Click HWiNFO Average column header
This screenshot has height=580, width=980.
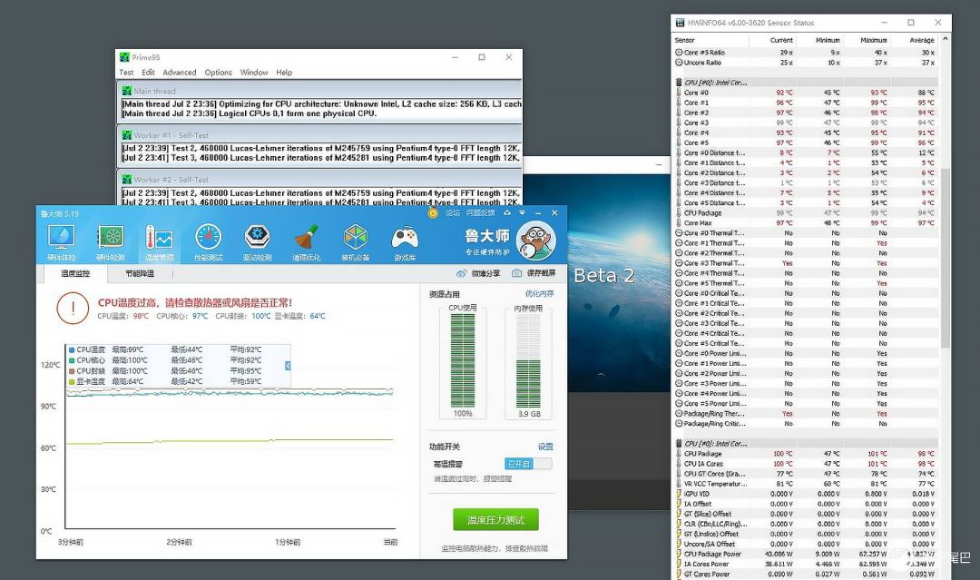pos(922,40)
